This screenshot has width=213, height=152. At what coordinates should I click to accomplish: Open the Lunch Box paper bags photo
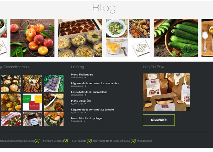click(x=167, y=92)
